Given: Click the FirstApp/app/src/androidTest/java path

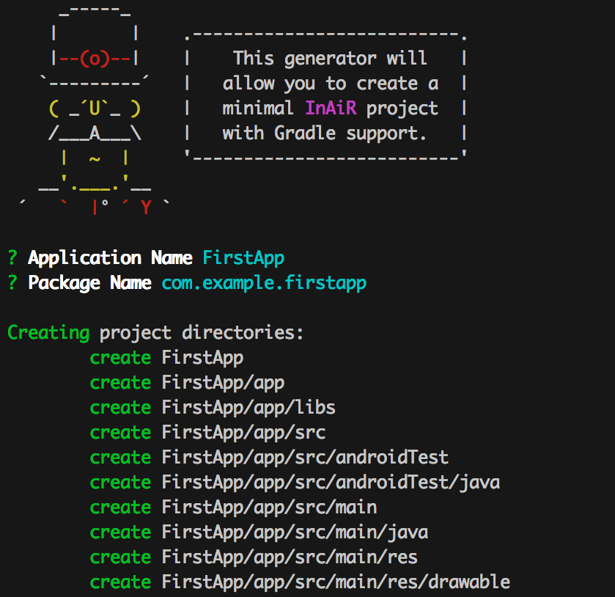Looking at the screenshot, I should coord(331,483).
